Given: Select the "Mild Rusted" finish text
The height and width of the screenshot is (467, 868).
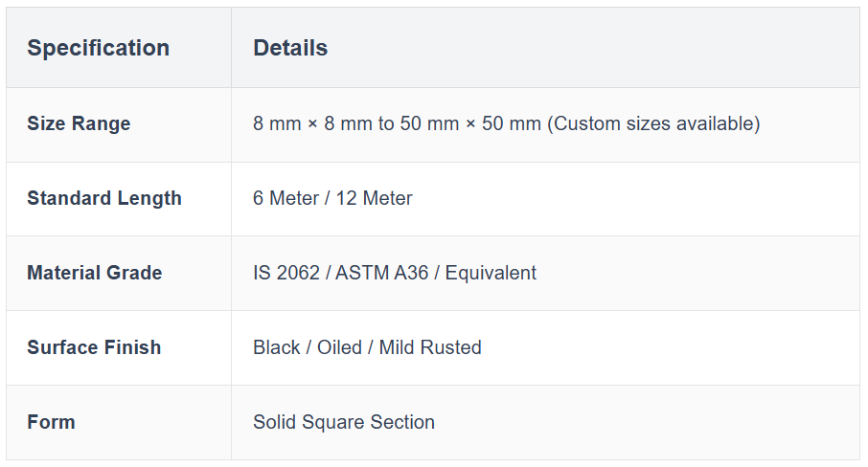Looking at the screenshot, I should pyautogui.click(x=430, y=347).
